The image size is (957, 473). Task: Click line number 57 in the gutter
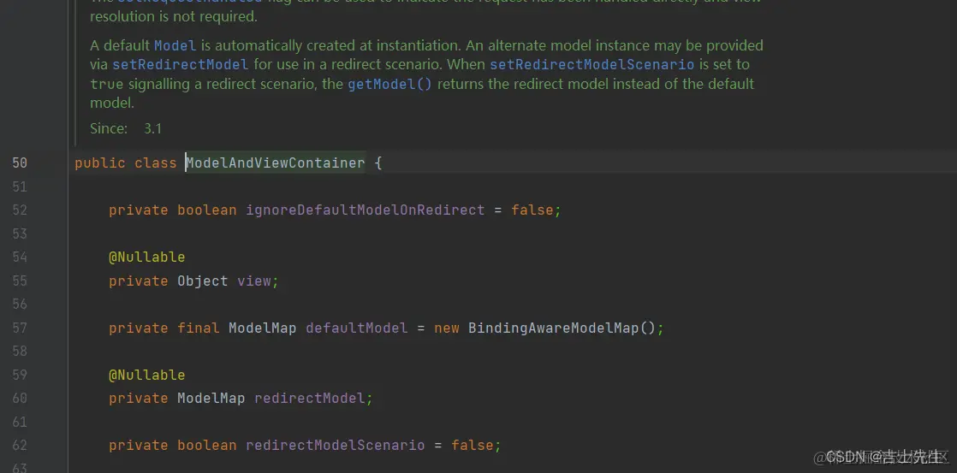click(x=20, y=328)
